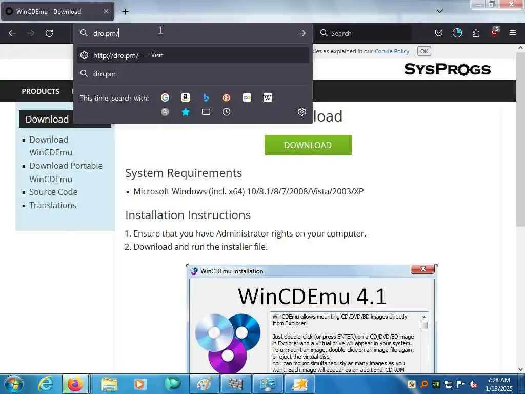525x394 pixels.
Task: Open the uBlock extension icon with badge
Action: click(x=495, y=32)
